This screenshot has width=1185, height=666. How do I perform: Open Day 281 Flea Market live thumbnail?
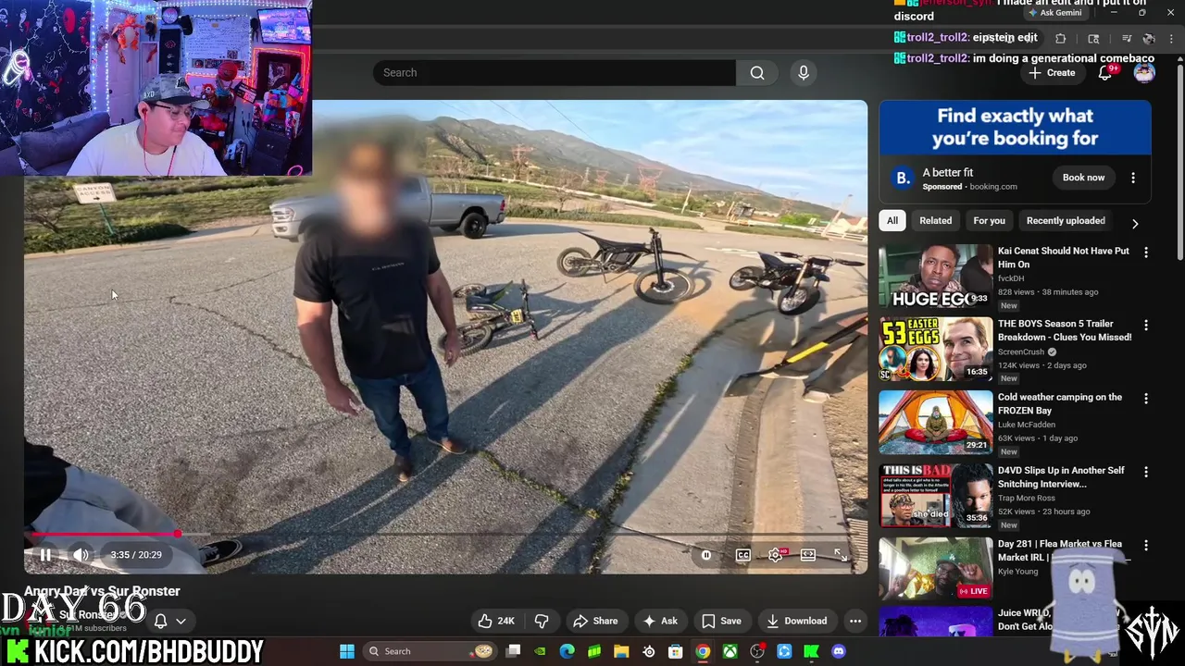coord(935,569)
